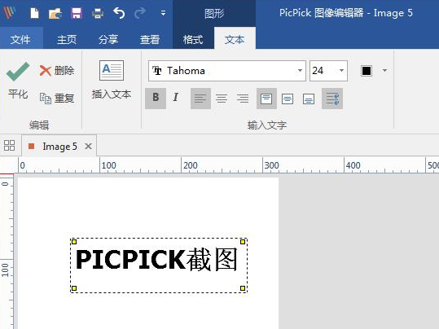This screenshot has width=439, height=329.
Task: Close the Image 5 document tab
Action: pyautogui.click(x=88, y=146)
